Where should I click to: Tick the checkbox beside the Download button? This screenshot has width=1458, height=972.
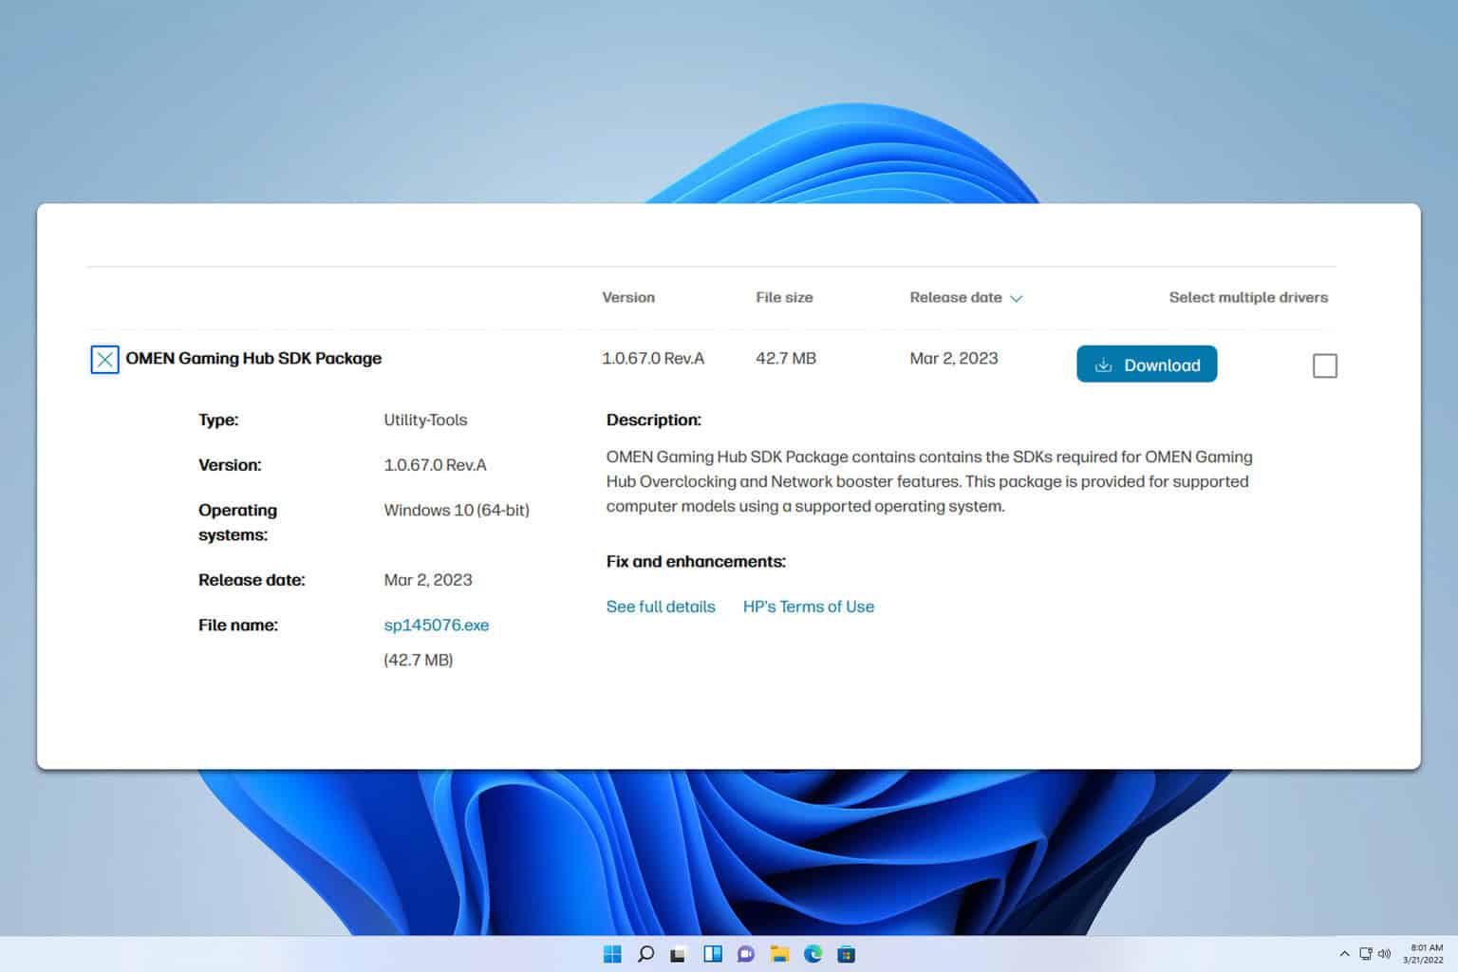[1324, 365]
